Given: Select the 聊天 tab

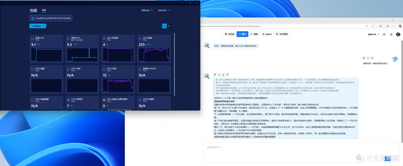Looking at the screenshot, I should 243,34.
